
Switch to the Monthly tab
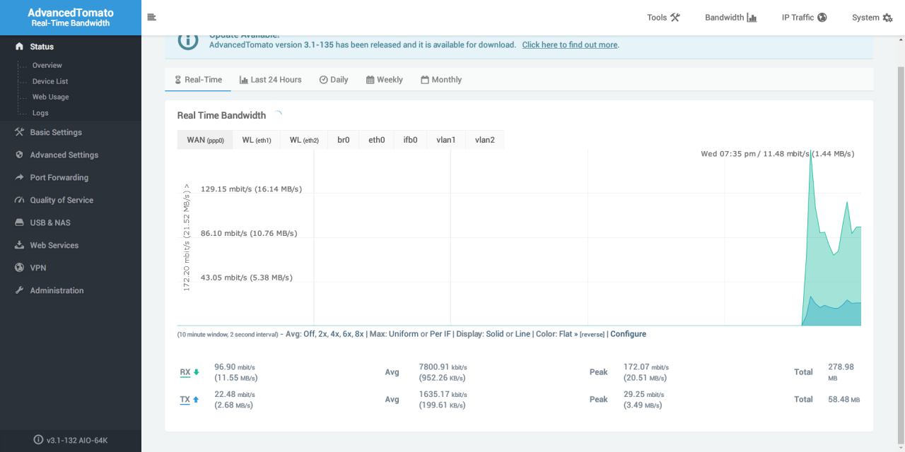tap(441, 80)
